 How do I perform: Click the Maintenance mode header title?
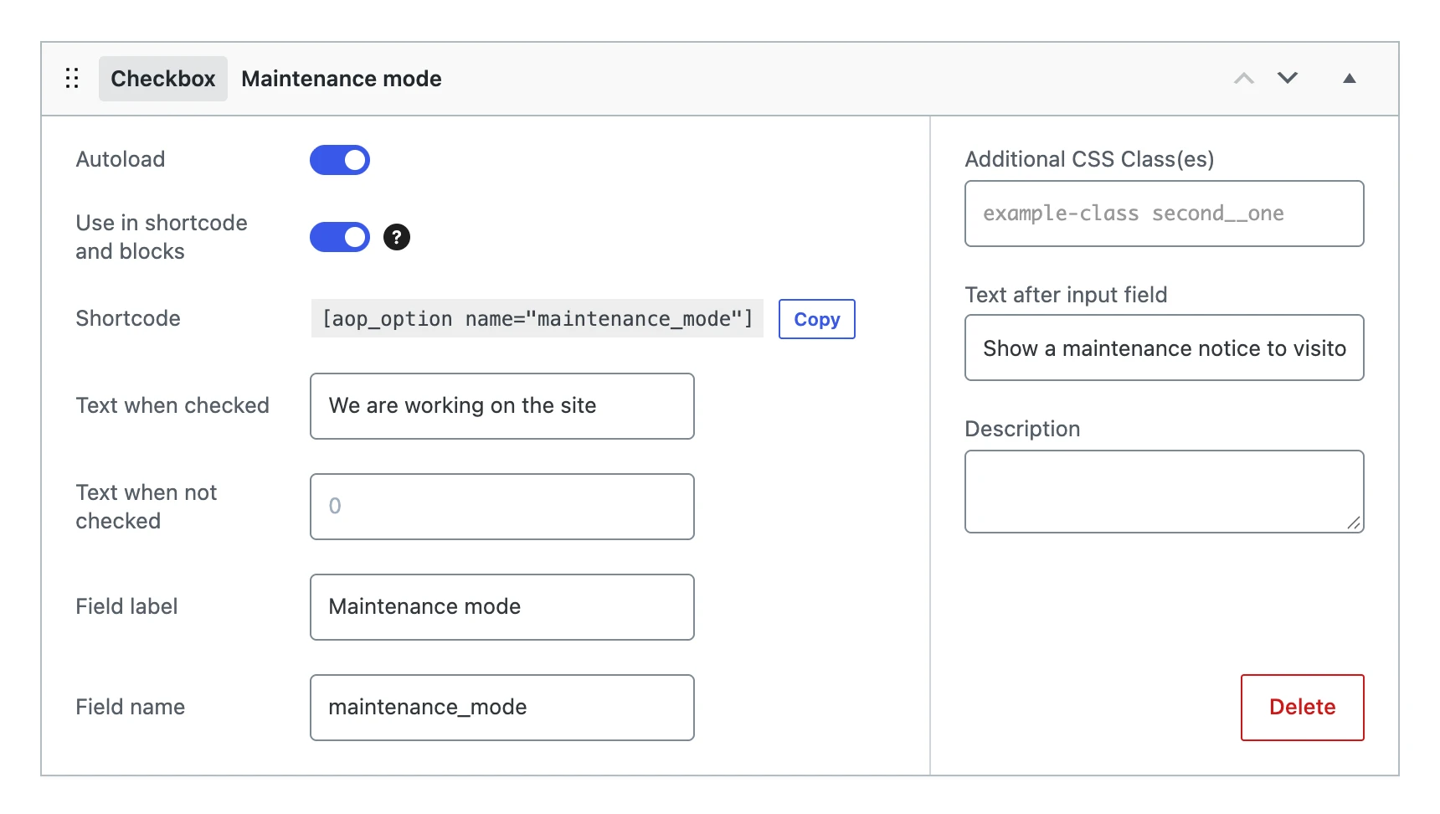342,79
